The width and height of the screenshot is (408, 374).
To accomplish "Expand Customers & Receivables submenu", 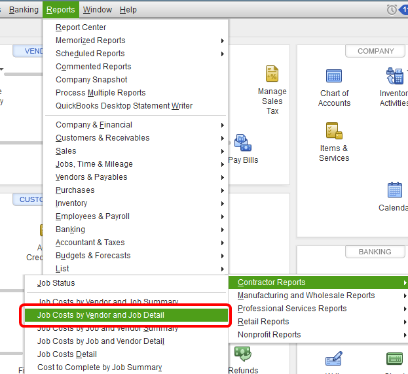I will (136, 138).
